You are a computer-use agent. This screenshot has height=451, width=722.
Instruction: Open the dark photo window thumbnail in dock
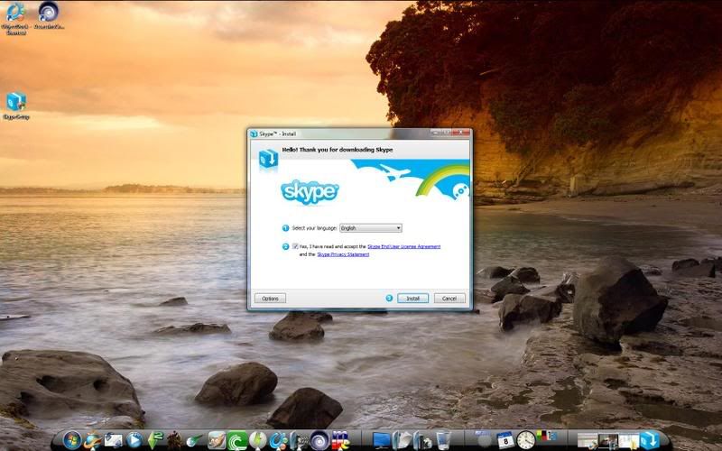tap(607, 440)
